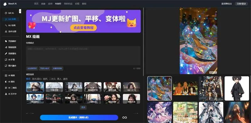The height and width of the screenshot is (123, 251).
Task: Select the woman in red dress thumbnail
Action: (x=237, y=112)
